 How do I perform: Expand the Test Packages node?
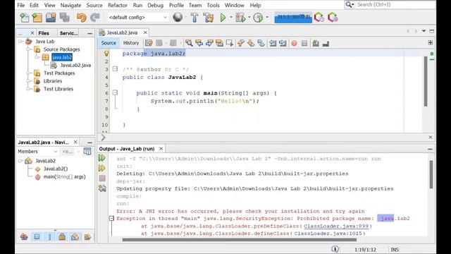tap(29, 73)
